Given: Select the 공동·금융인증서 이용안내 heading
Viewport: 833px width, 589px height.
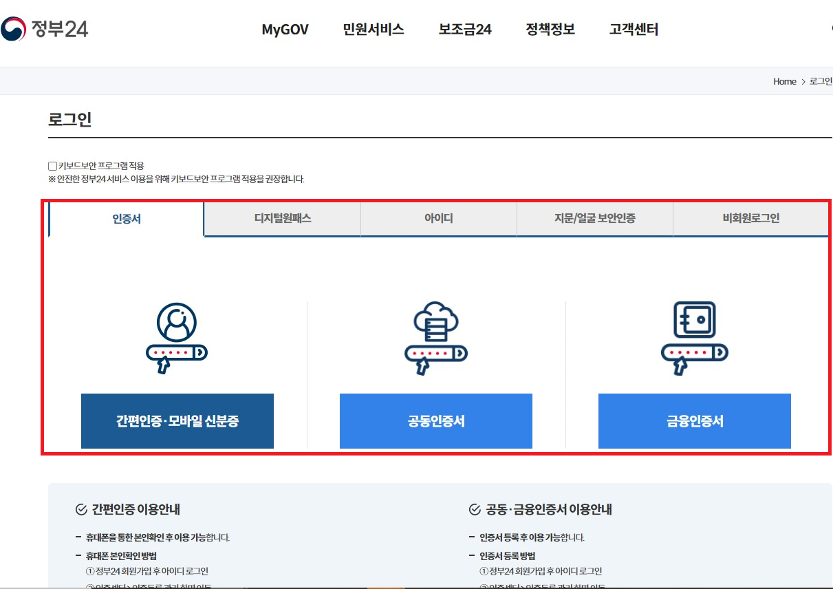Looking at the screenshot, I should pos(549,510).
